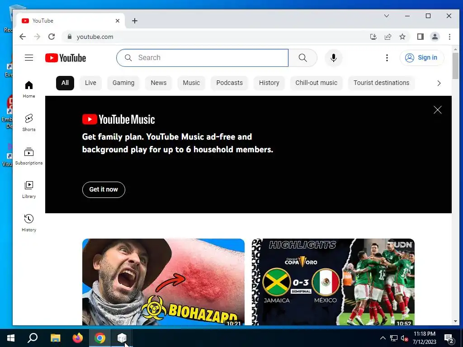Screen dimensions: 463x347
Task: Open the Biohazard video thumbnail
Action: [163, 282]
